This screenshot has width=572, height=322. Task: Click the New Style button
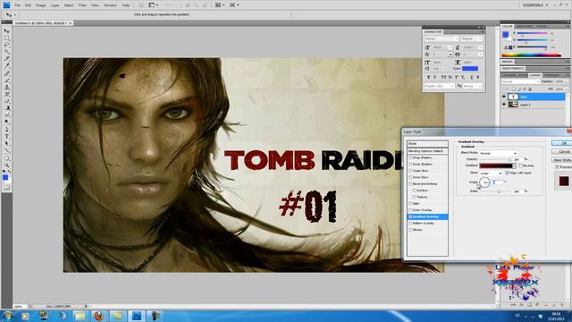[x=562, y=160]
